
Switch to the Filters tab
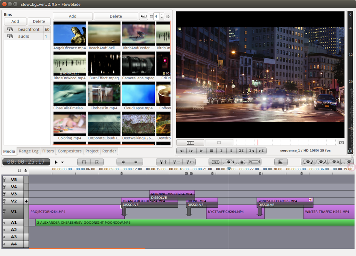point(48,151)
